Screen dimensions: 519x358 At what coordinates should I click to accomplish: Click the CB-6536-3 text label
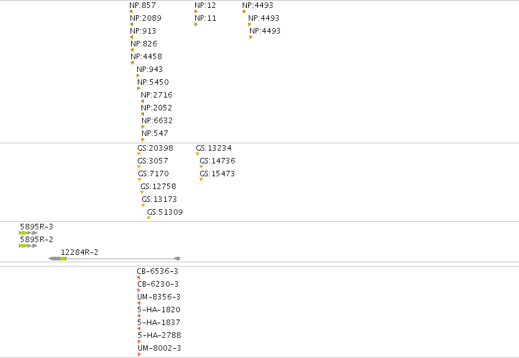click(x=157, y=271)
